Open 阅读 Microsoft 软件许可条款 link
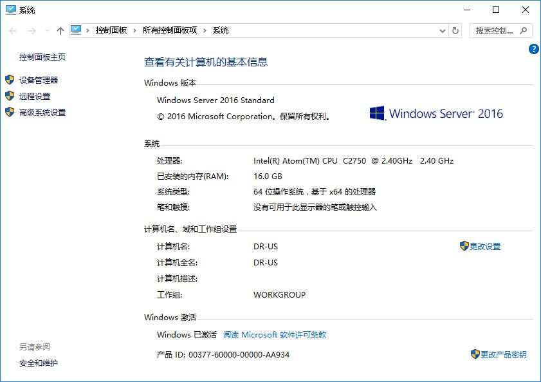Viewport: 541px width, 382px height. [275, 335]
